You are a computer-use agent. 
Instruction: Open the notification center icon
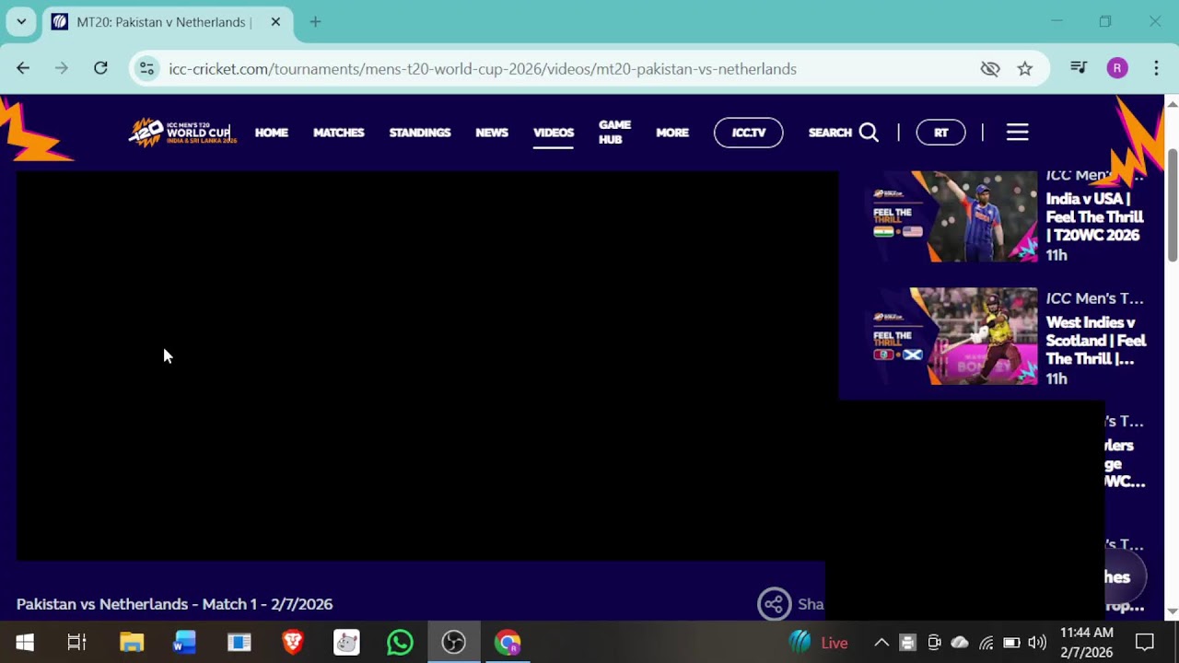pyautogui.click(x=1145, y=643)
